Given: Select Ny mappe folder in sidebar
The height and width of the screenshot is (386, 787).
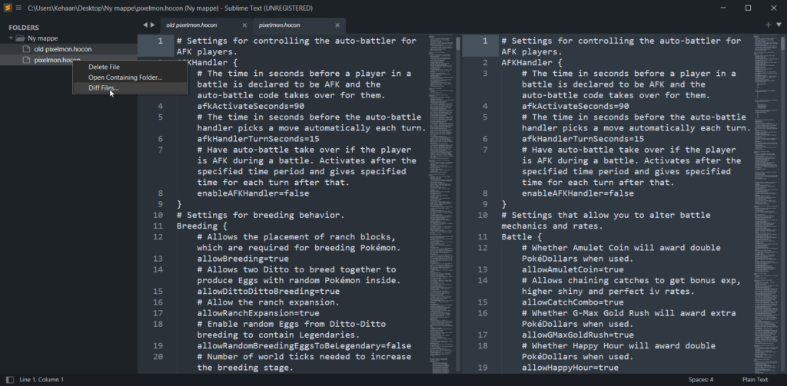Looking at the screenshot, I should [43, 38].
